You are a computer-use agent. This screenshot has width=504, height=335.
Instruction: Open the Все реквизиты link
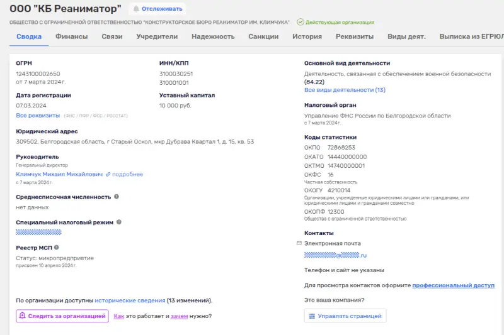38,116
